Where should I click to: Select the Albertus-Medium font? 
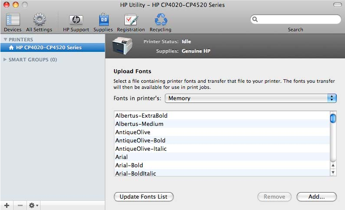tap(222, 124)
